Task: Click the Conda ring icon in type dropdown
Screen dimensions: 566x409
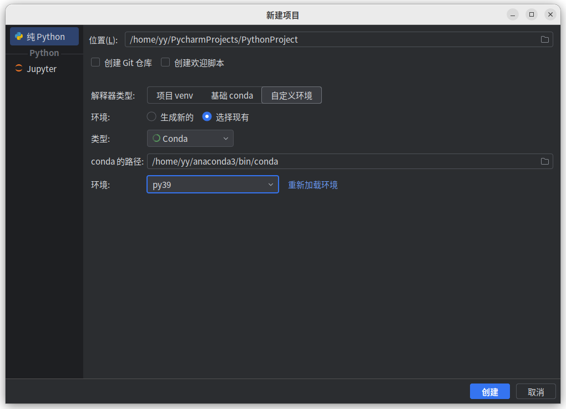Action: 156,139
